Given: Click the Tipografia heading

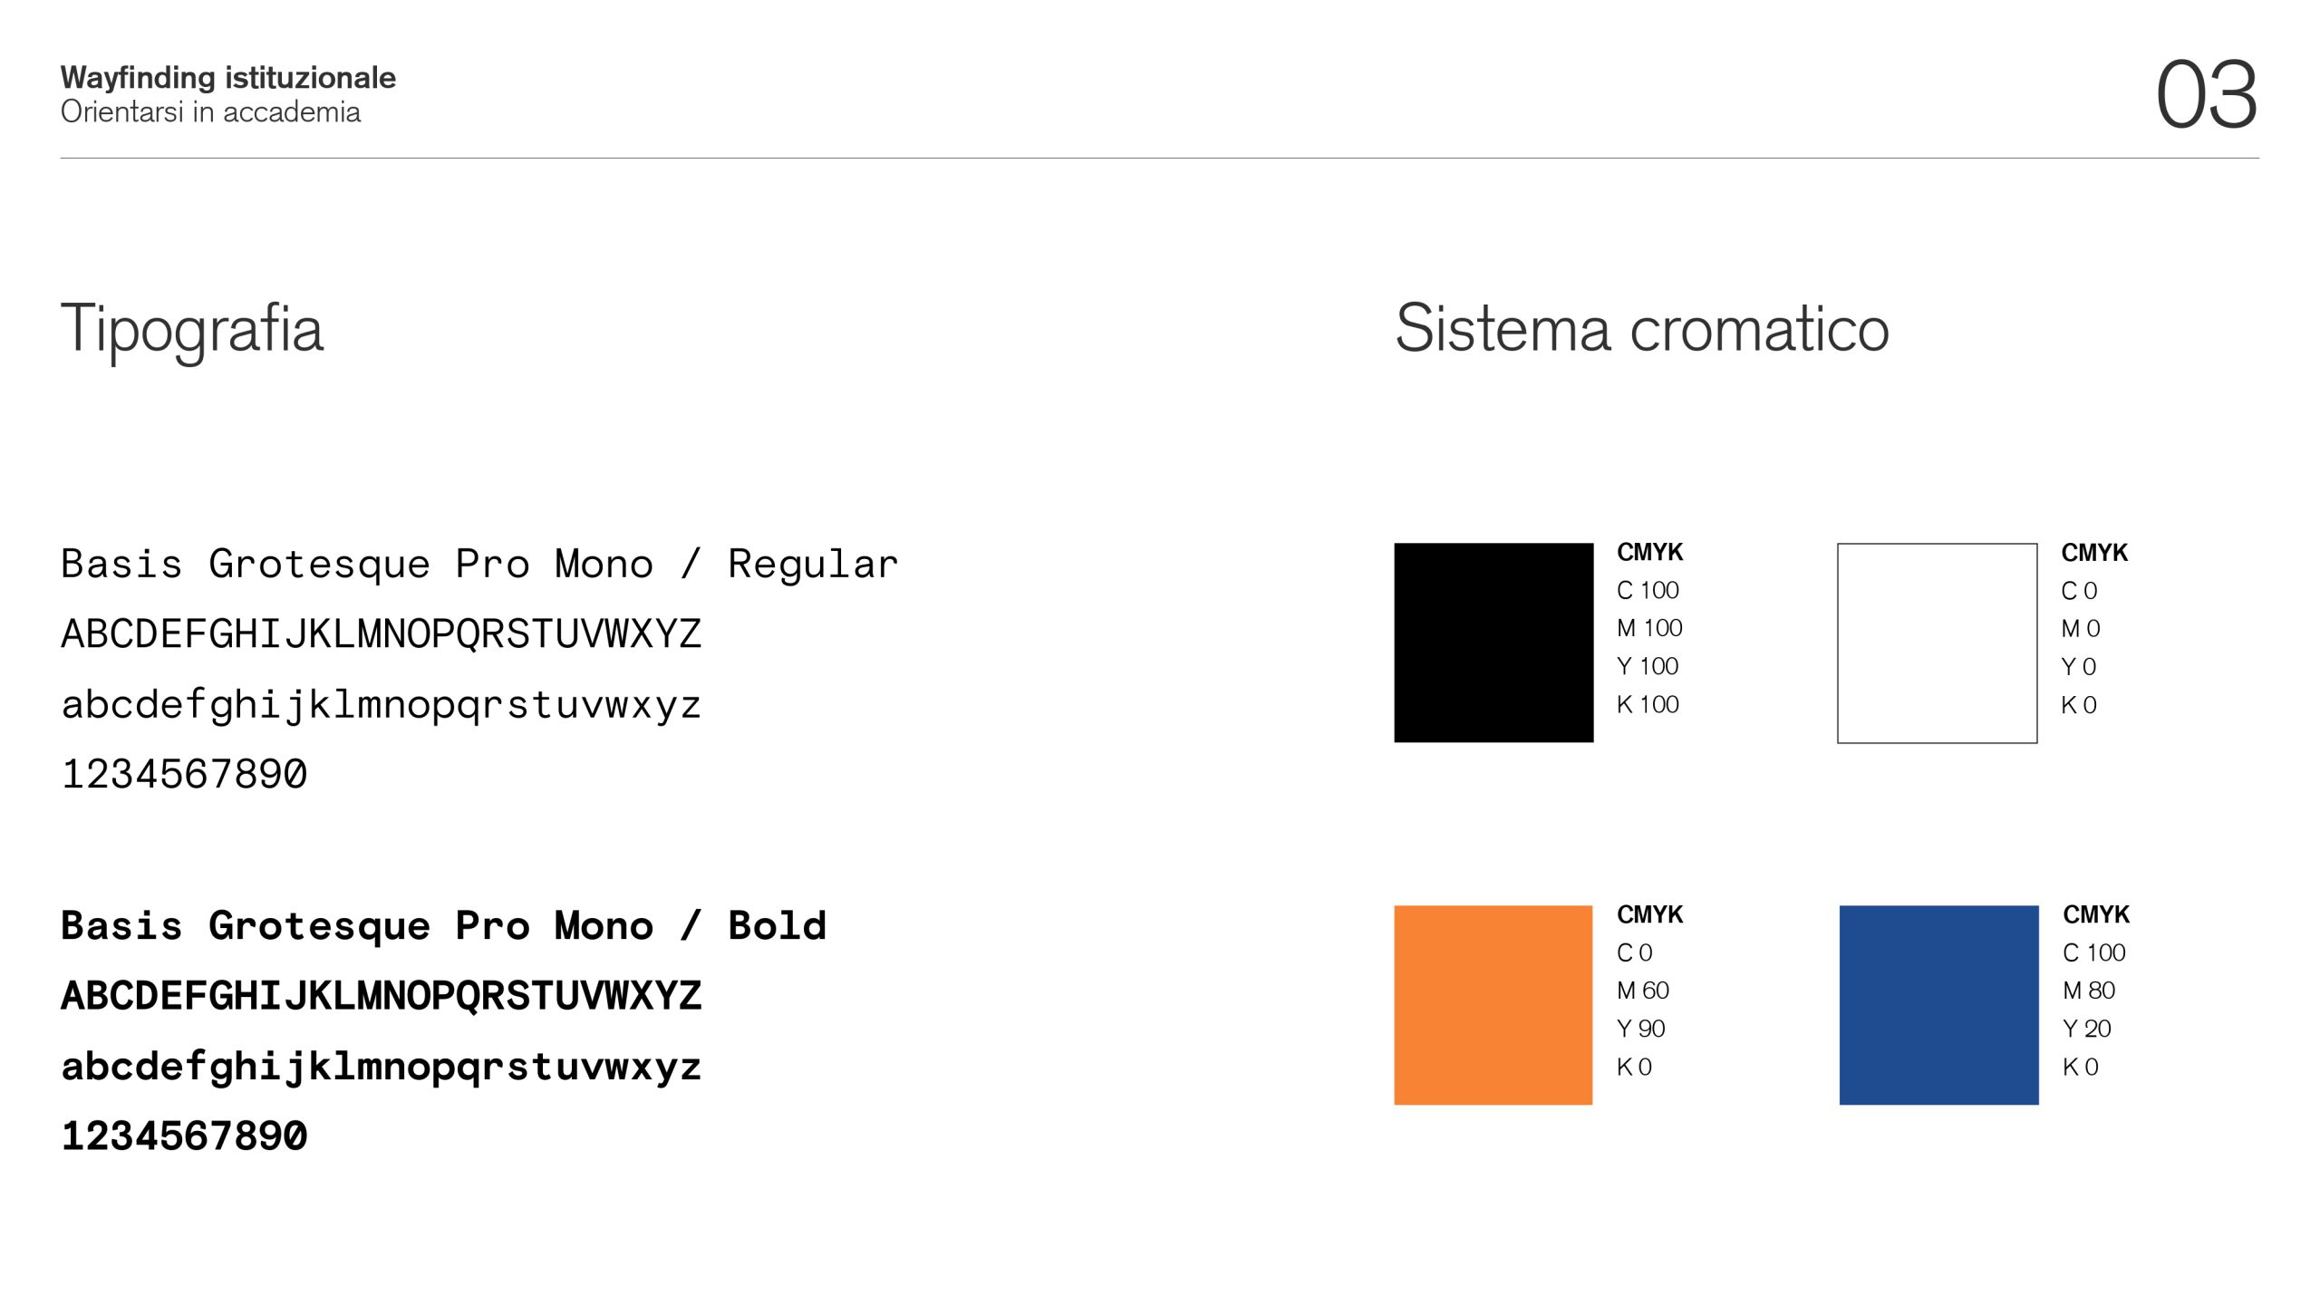Looking at the screenshot, I should pyautogui.click(x=192, y=330).
